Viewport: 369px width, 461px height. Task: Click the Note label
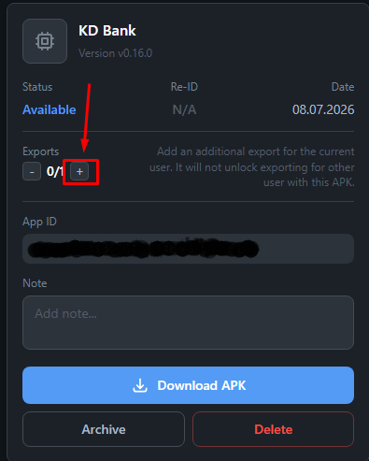[35, 283]
